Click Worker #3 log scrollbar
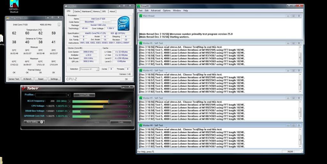This screenshot has height=164, width=327. (300, 111)
